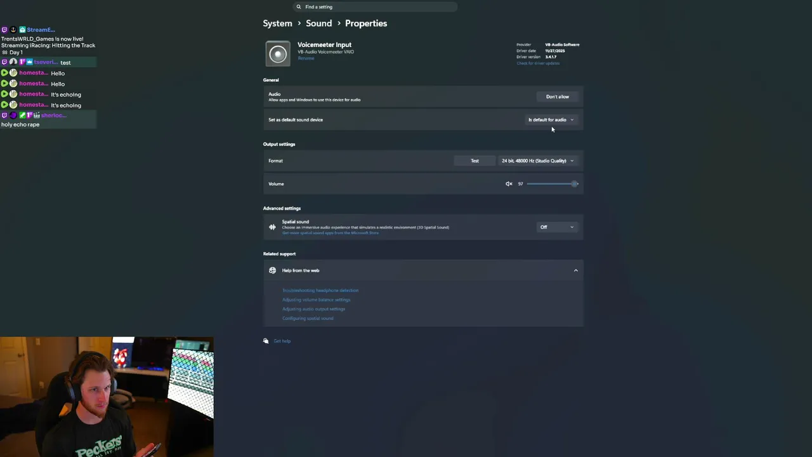The image size is (812, 457).
Task: Toggle the muted volume speaker icon
Action: [509, 184]
